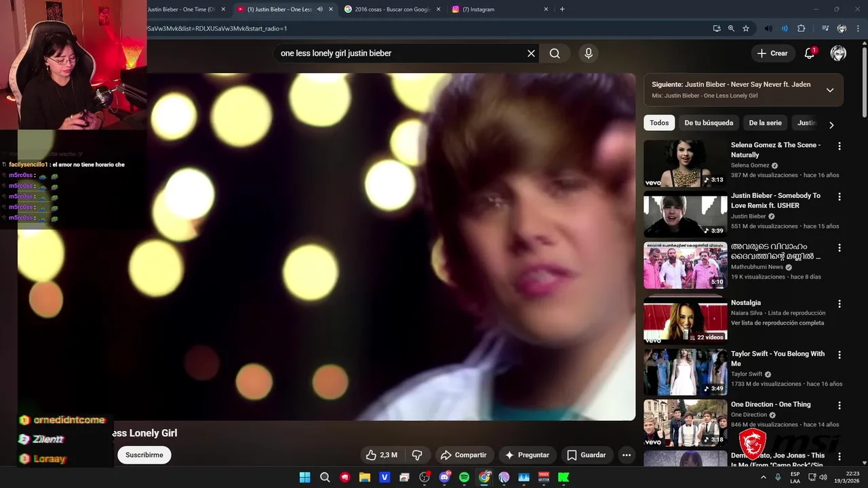Clear the YouTube search box text
The width and height of the screenshot is (868, 488).
point(531,54)
